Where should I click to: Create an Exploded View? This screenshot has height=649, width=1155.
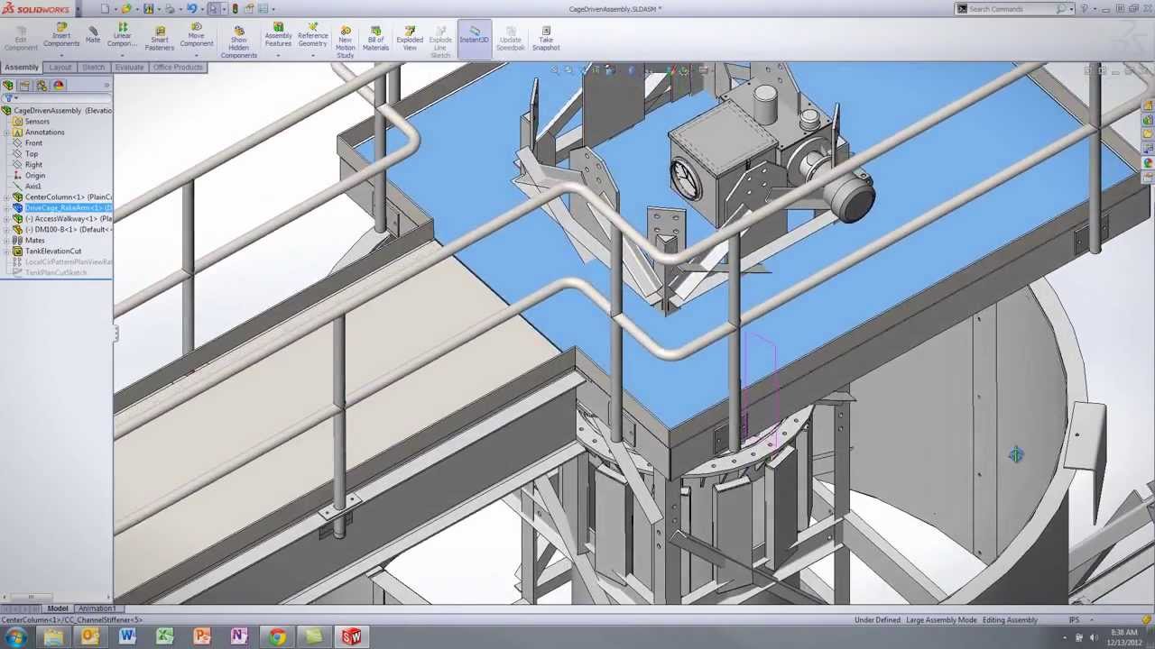point(410,39)
